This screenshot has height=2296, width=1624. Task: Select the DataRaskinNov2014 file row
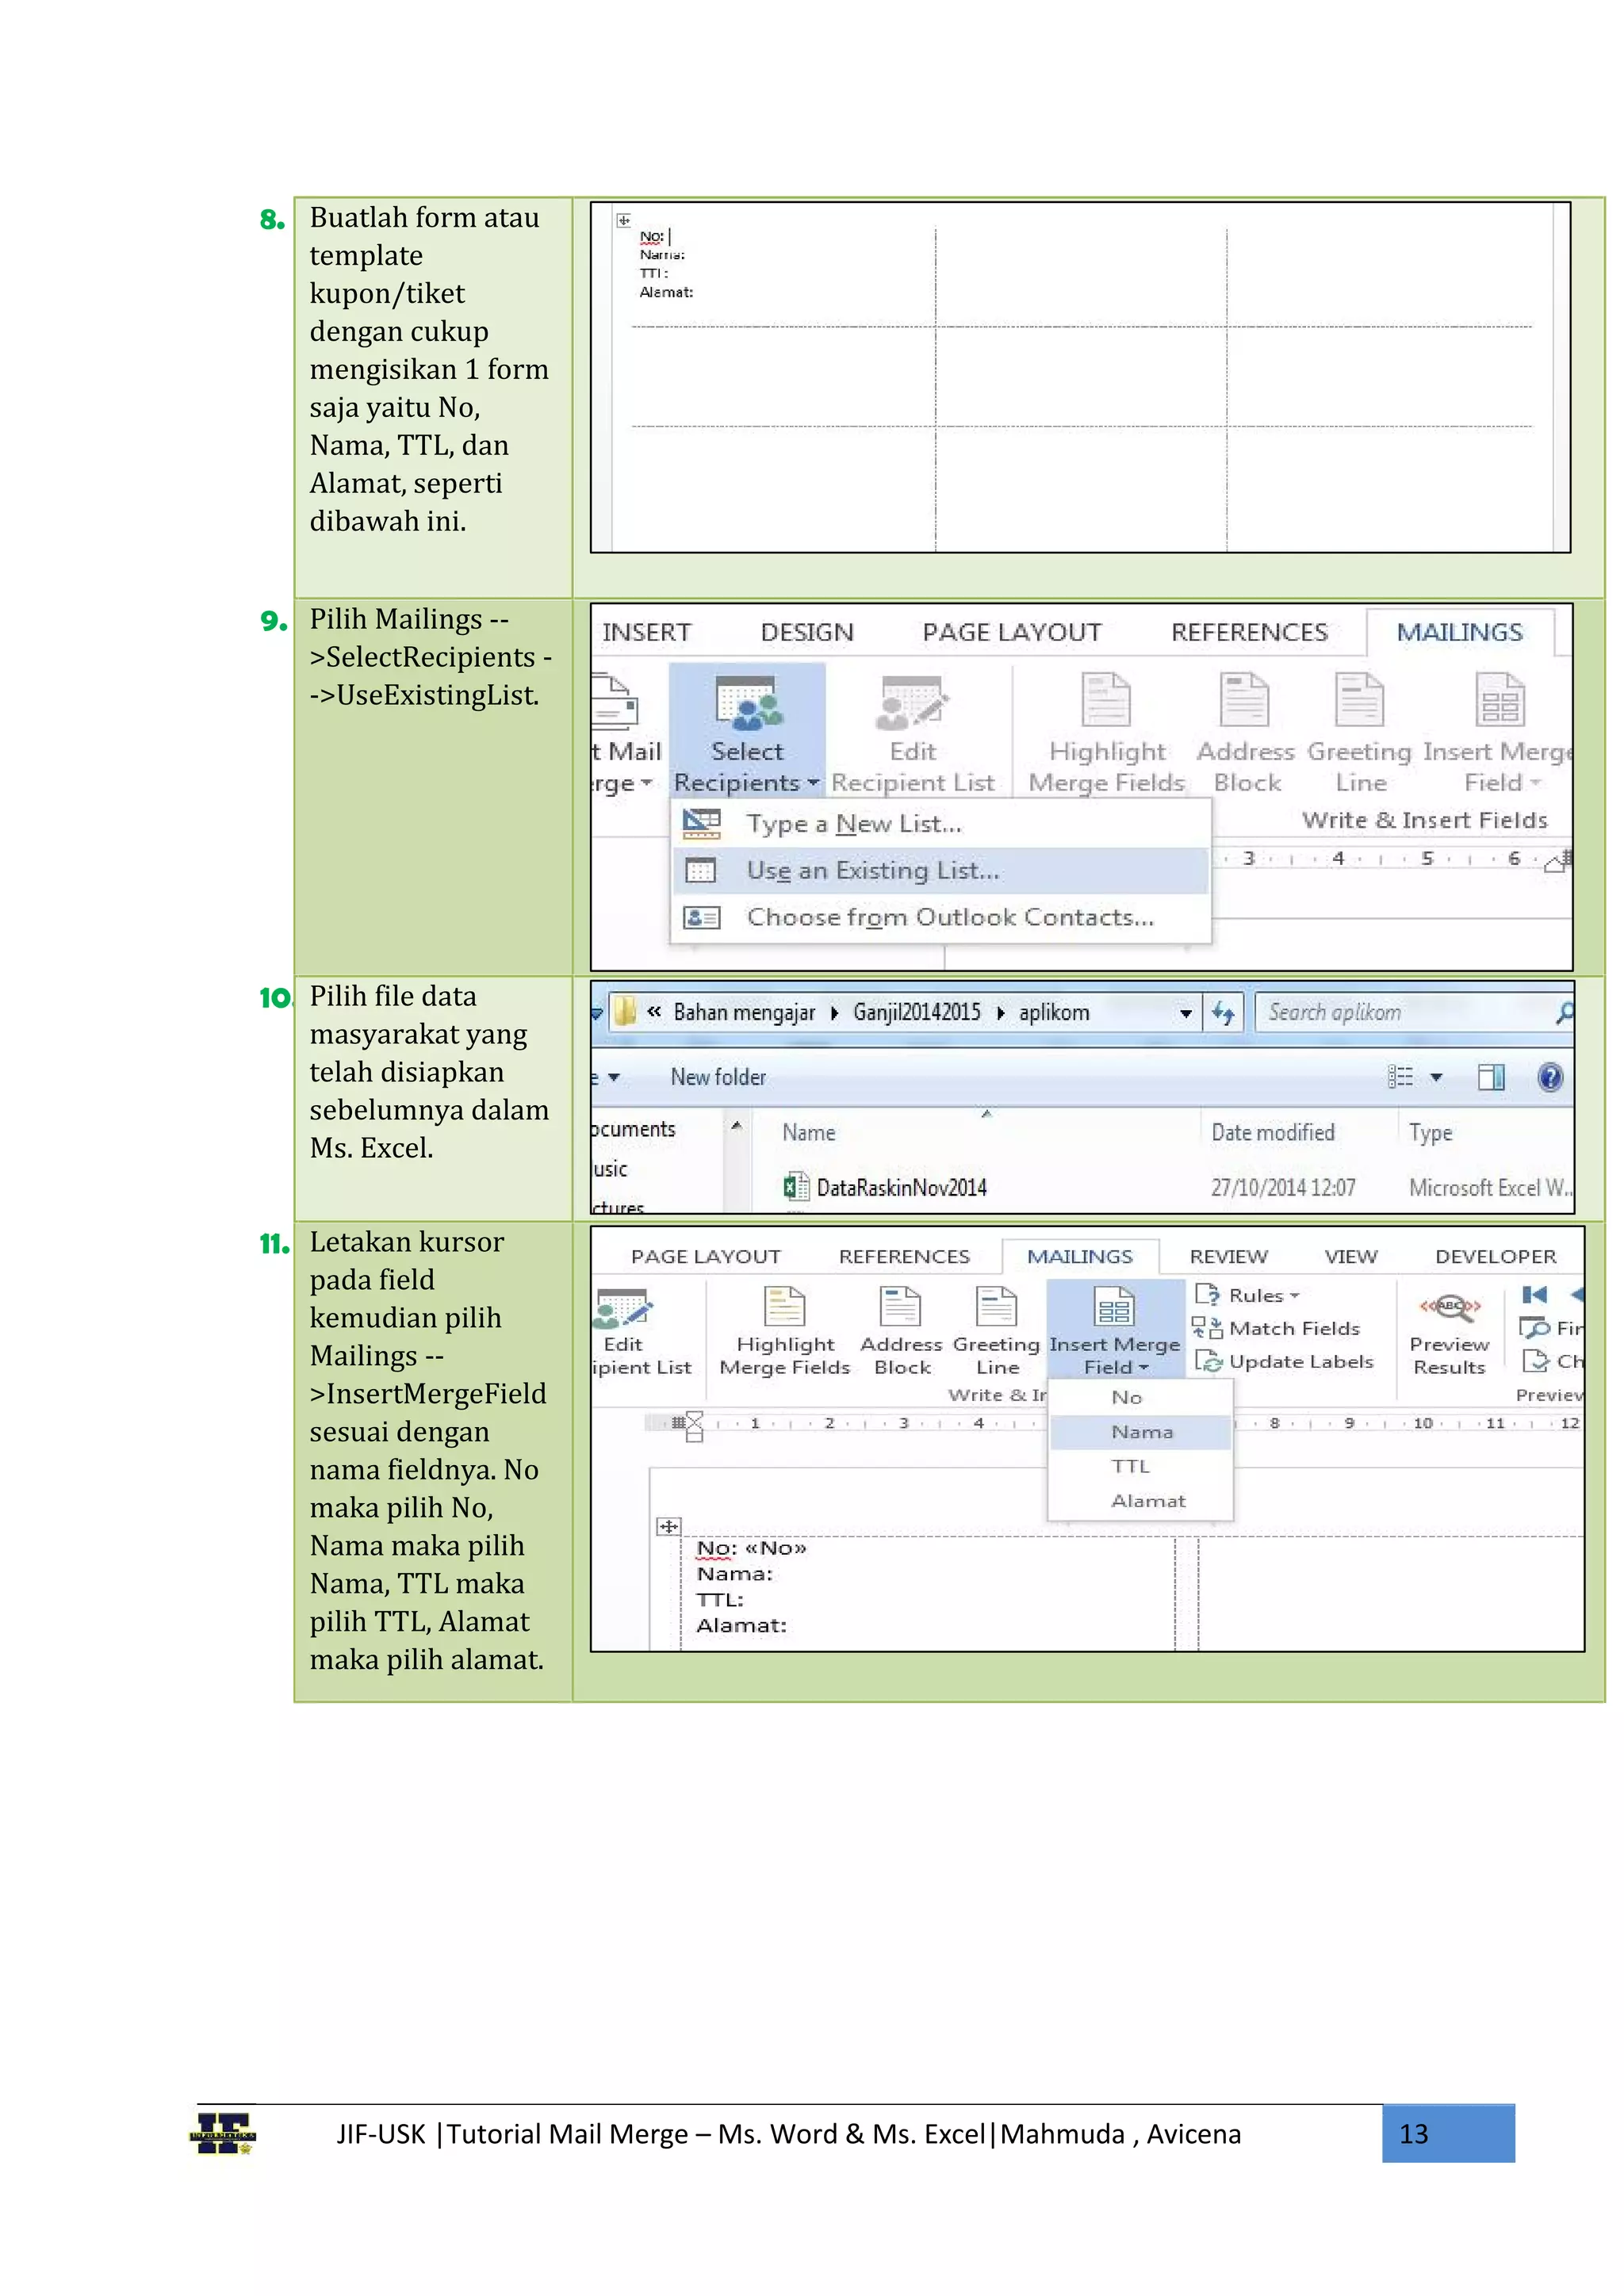coord(1178,1187)
